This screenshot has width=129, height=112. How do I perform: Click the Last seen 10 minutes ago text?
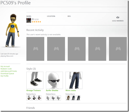9,54
